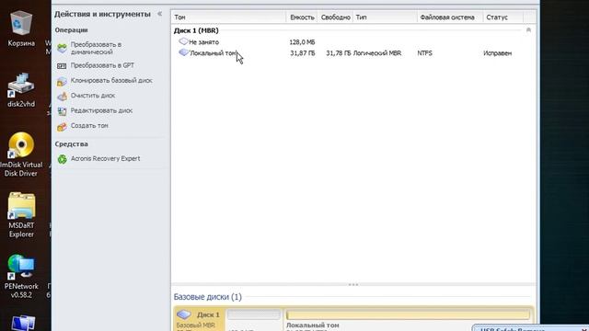Select the local volume bar in disk map
The width and height of the screenshot is (589, 331).
pos(408,314)
